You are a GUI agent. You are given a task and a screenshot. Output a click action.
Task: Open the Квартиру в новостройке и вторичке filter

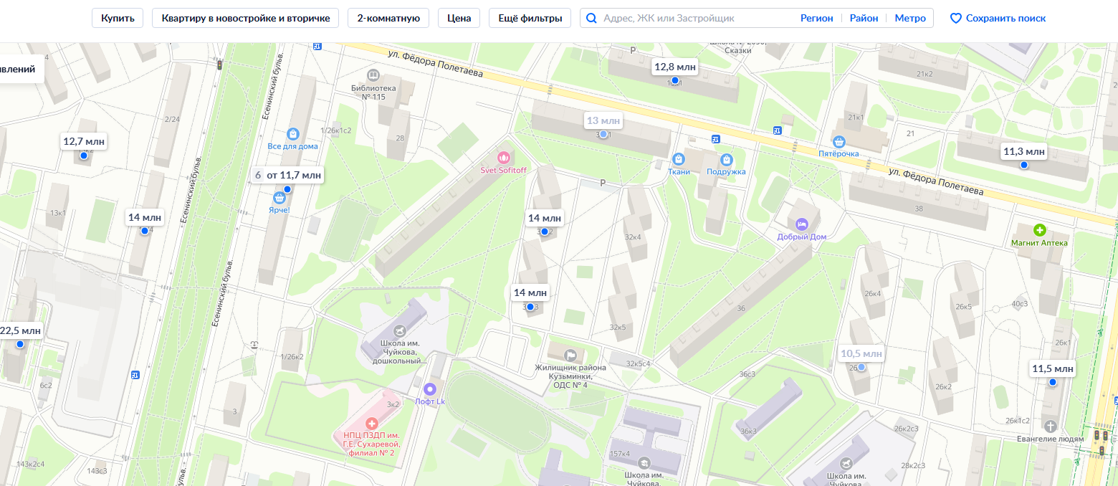pos(245,18)
